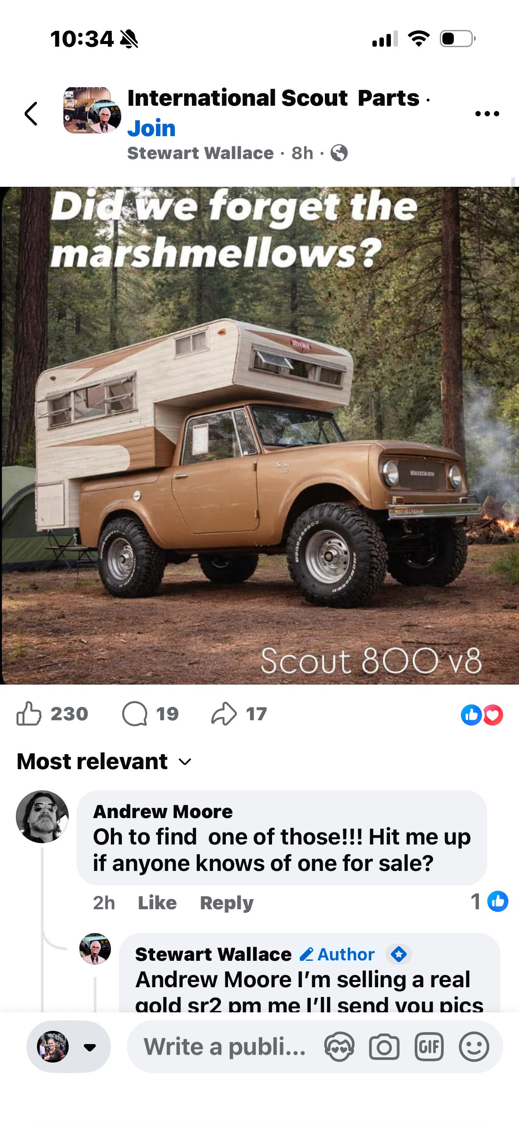Image resolution: width=519 pixels, height=1126 pixels.
Task: Like the post with thumbs-up icon
Action: [29, 713]
